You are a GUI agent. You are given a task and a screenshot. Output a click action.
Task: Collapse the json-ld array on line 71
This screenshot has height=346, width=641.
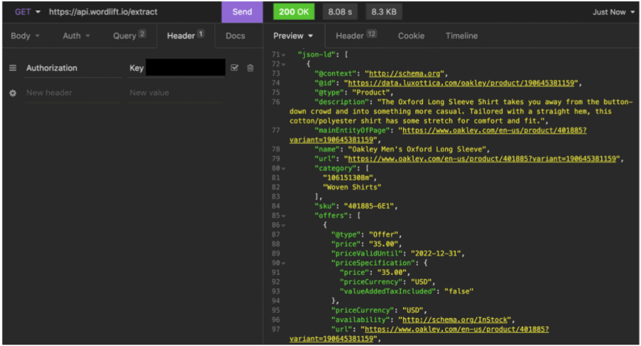click(x=284, y=55)
